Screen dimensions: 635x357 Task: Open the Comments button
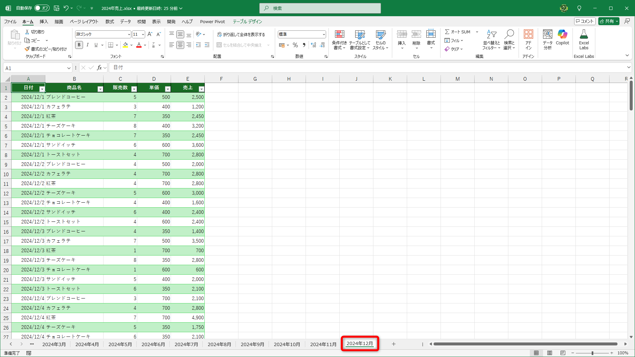click(585, 21)
